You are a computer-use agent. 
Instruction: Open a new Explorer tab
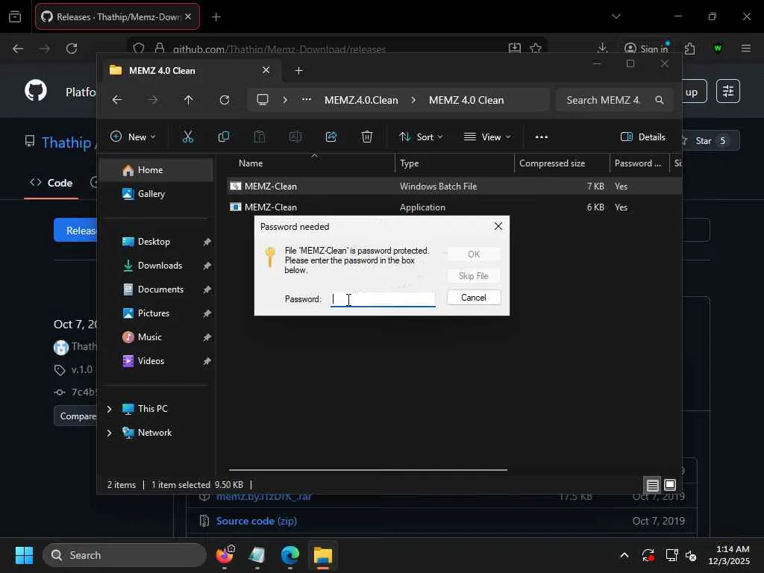(298, 71)
